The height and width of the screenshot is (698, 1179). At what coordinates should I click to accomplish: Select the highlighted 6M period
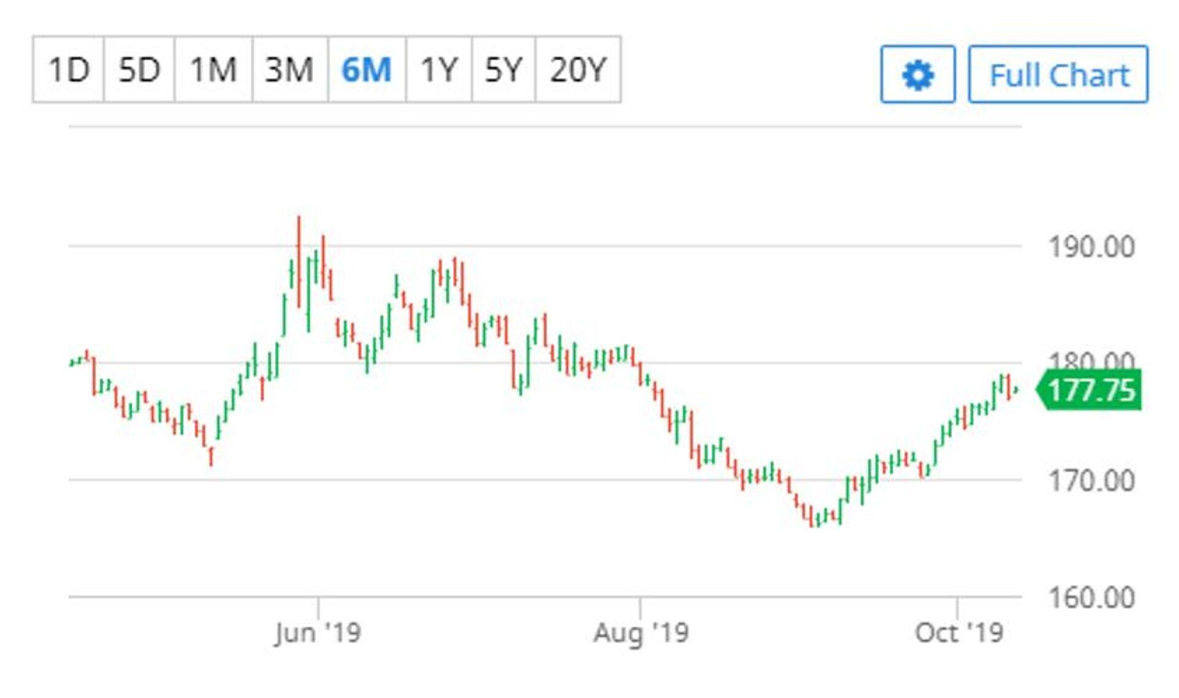(367, 69)
